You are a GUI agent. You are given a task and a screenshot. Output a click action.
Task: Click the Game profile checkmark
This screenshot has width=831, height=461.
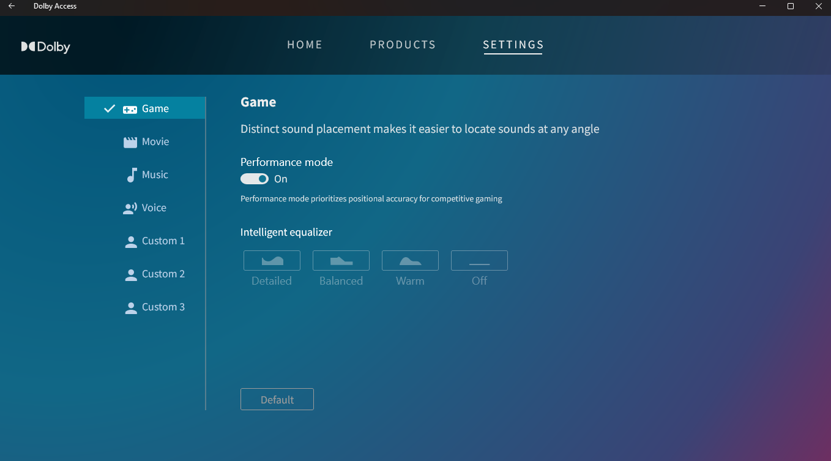click(x=110, y=108)
